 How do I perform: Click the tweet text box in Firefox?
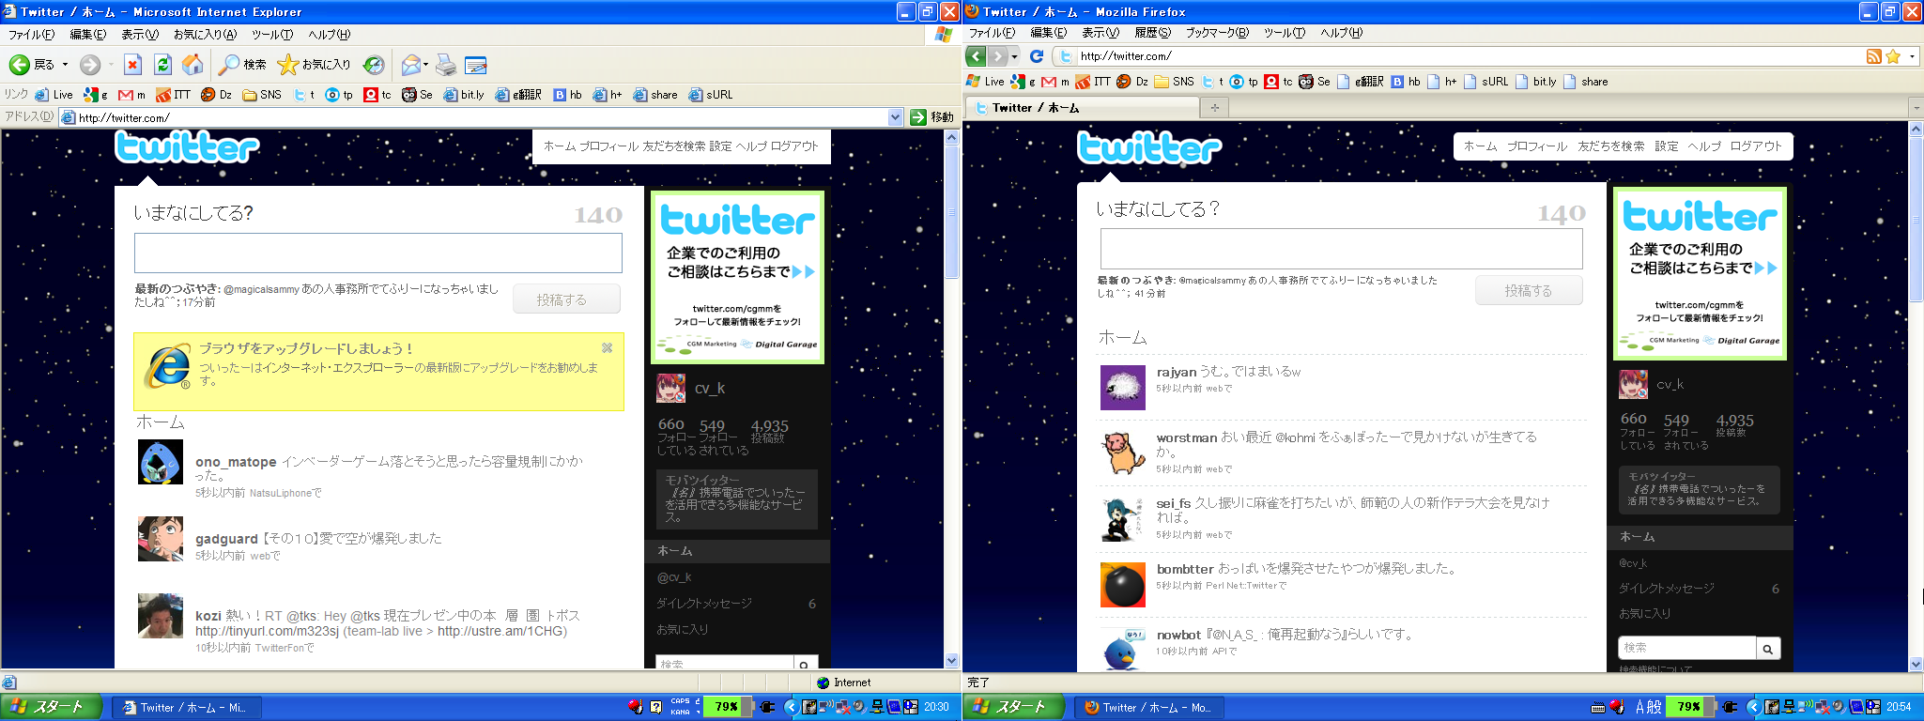pos(1341,249)
